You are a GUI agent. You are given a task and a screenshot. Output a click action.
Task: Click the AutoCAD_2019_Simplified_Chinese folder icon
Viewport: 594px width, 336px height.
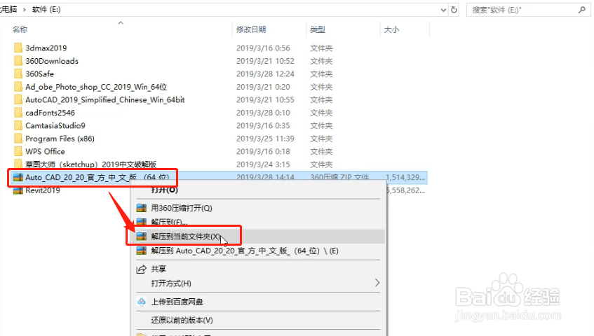tap(18, 100)
